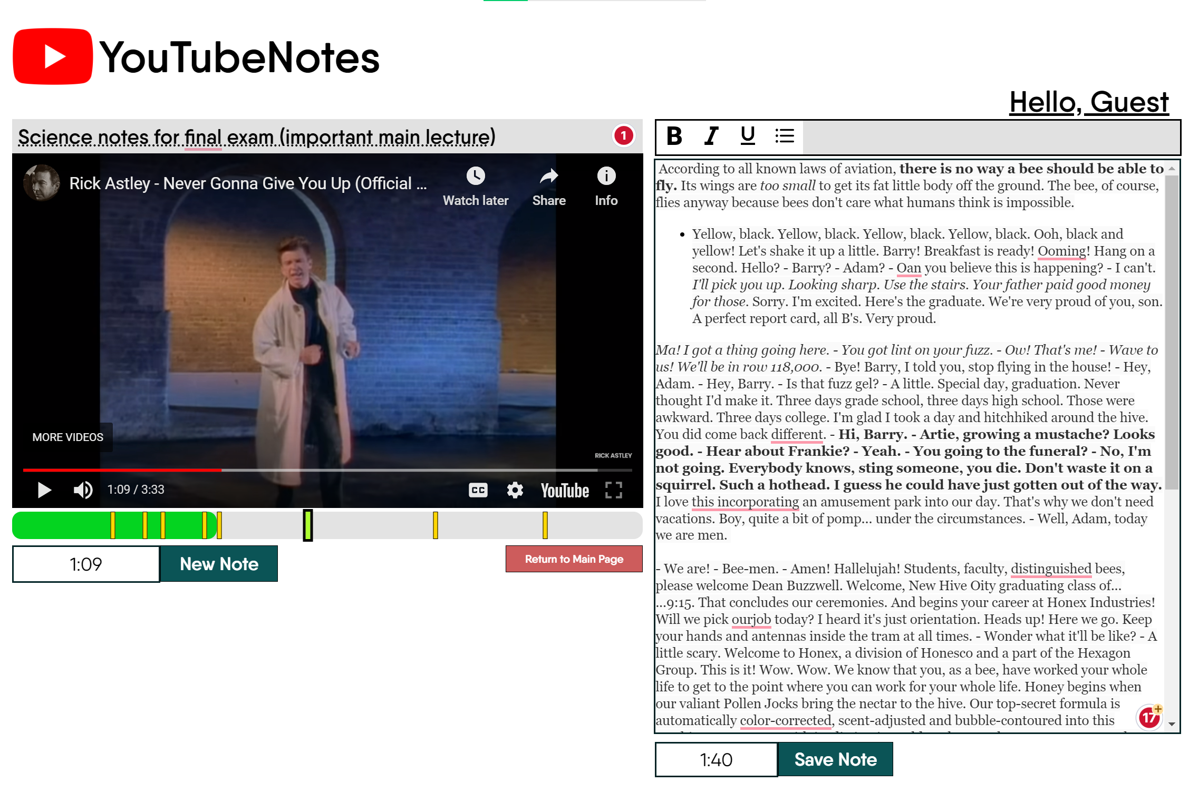Return to Main Page
The width and height of the screenshot is (1189, 792).
tap(574, 559)
